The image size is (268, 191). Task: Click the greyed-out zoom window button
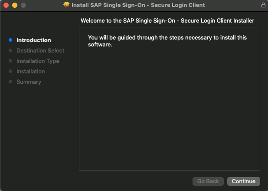pyautogui.click(x=23, y=5)
